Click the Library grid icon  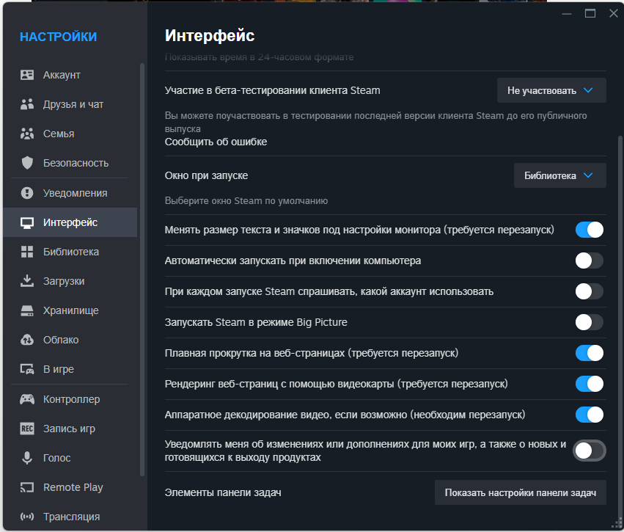point(27,252)
